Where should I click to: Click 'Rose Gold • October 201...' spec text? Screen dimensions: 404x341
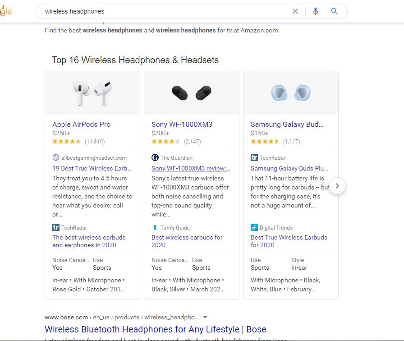[88, 289]
